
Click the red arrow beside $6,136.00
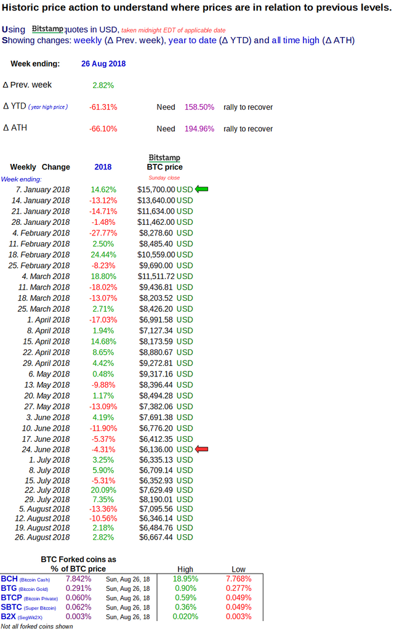pyautogui.click(x=201, y=449)
